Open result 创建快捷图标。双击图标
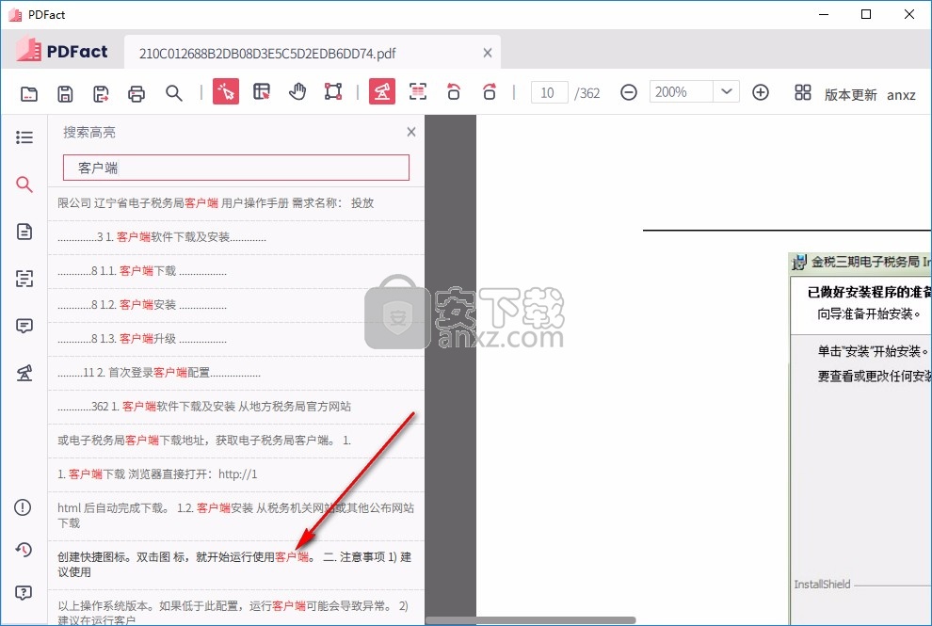The width and height of the screenshot is (932, 626). [236, 565]
